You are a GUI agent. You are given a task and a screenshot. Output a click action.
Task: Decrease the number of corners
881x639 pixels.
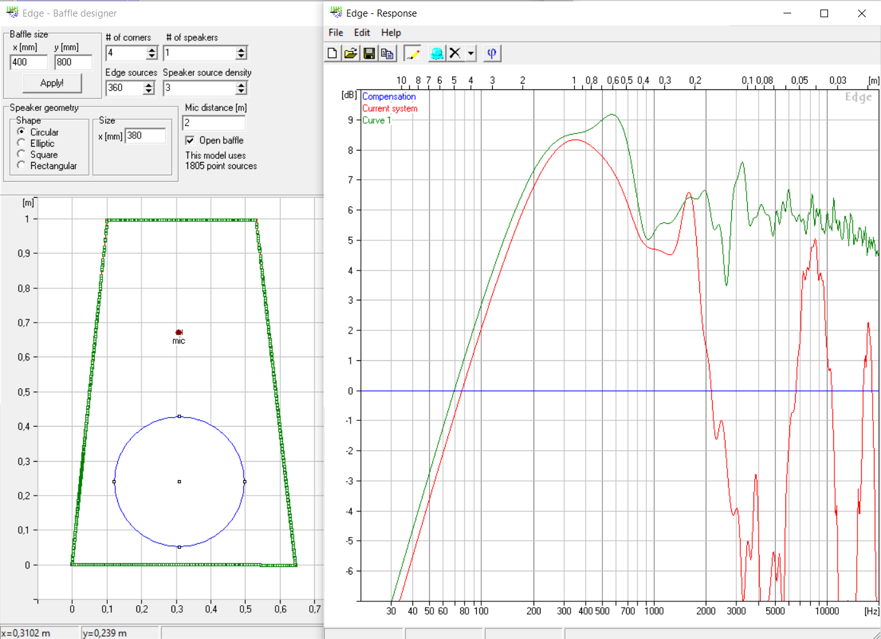pyautogui.click(x=152, y=57)
